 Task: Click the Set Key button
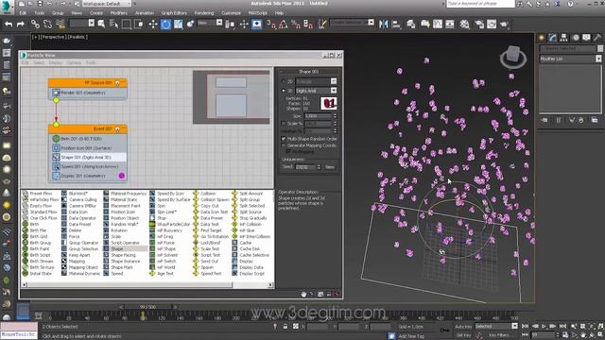pos(463,335)
